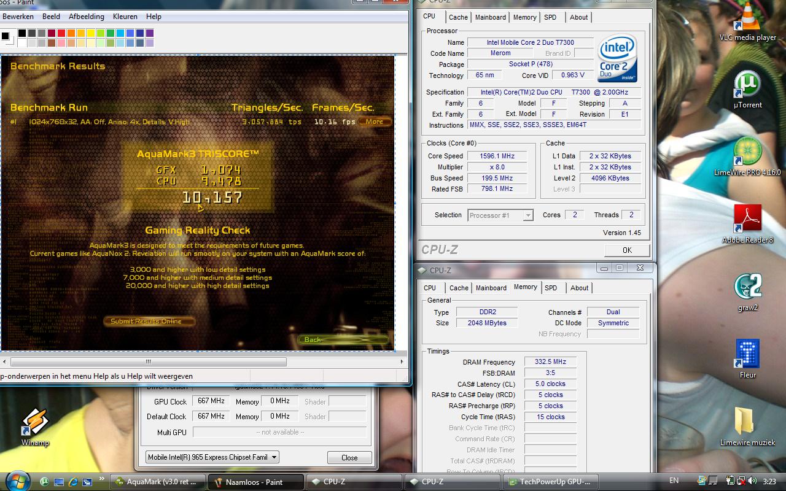
Task: Choose the brown swatch in Paint palette
Action: point(52,43)
